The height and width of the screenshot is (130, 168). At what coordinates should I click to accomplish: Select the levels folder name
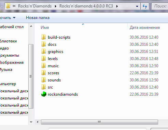tap(53, 59)
